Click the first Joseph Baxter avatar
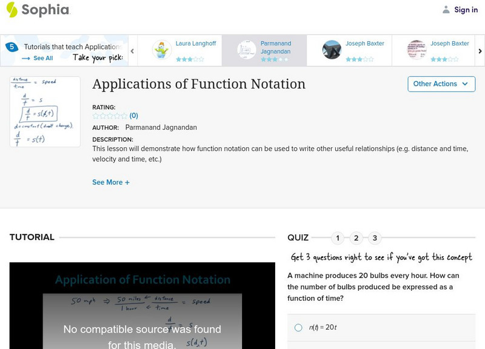 [x=332, y=50]
